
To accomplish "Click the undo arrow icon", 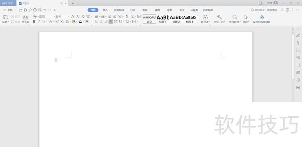I will click(x=45, y=10).
